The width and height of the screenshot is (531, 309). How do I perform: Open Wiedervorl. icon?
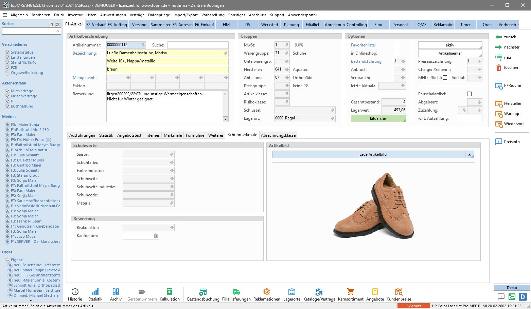coord(499,124)
